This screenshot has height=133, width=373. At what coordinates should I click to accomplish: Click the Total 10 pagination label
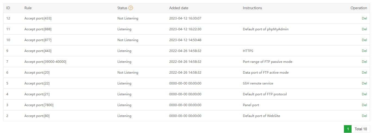[x=361, y=129]
